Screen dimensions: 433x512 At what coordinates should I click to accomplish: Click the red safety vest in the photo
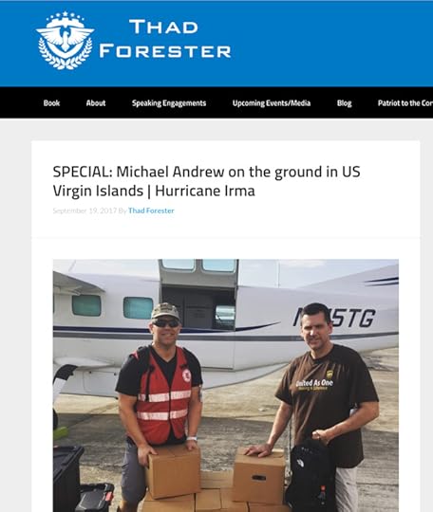point(162,395)
